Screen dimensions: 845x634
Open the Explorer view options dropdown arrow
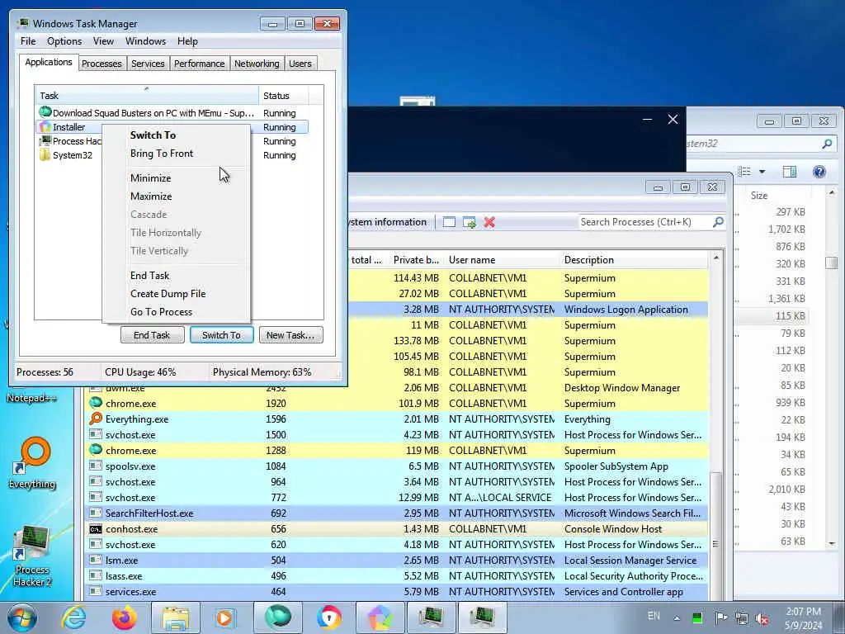click(762, 172)
